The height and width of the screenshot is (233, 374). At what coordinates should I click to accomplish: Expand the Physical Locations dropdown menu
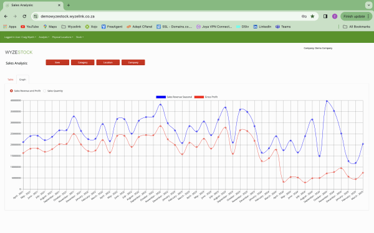pos(63,37)
